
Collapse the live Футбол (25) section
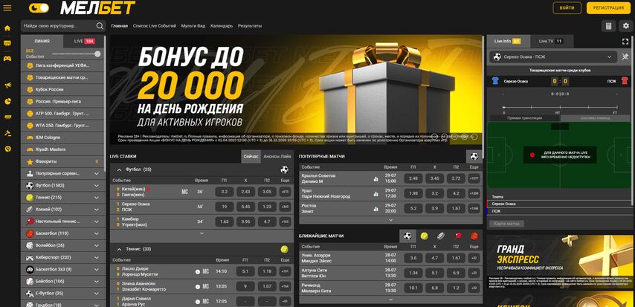(120, 169)
